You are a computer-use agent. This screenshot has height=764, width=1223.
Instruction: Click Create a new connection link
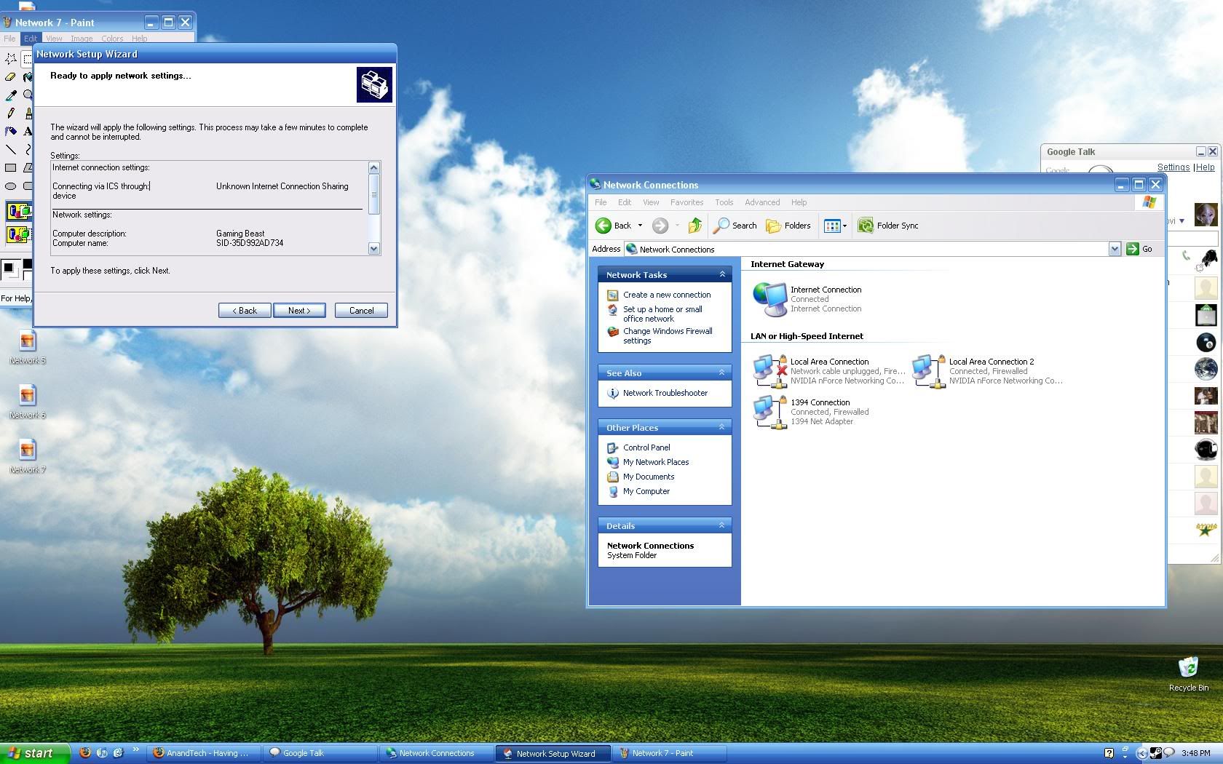point(666,295)
